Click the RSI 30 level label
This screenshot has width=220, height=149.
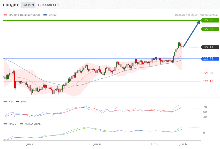[205, 117]
